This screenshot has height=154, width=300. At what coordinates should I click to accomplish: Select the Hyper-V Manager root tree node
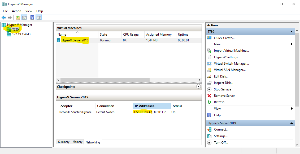(x=20, y=25)
